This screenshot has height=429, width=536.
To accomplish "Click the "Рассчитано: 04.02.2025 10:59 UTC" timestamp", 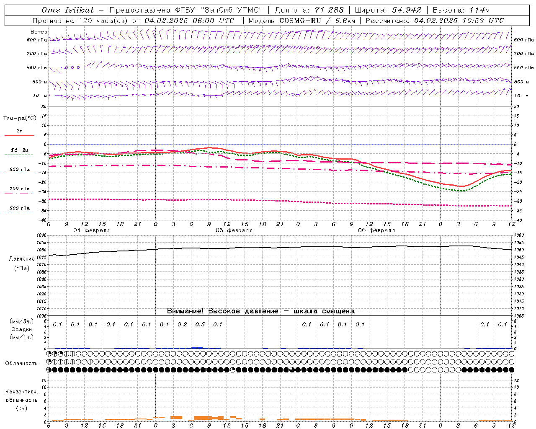I will (x=435, y=21).
